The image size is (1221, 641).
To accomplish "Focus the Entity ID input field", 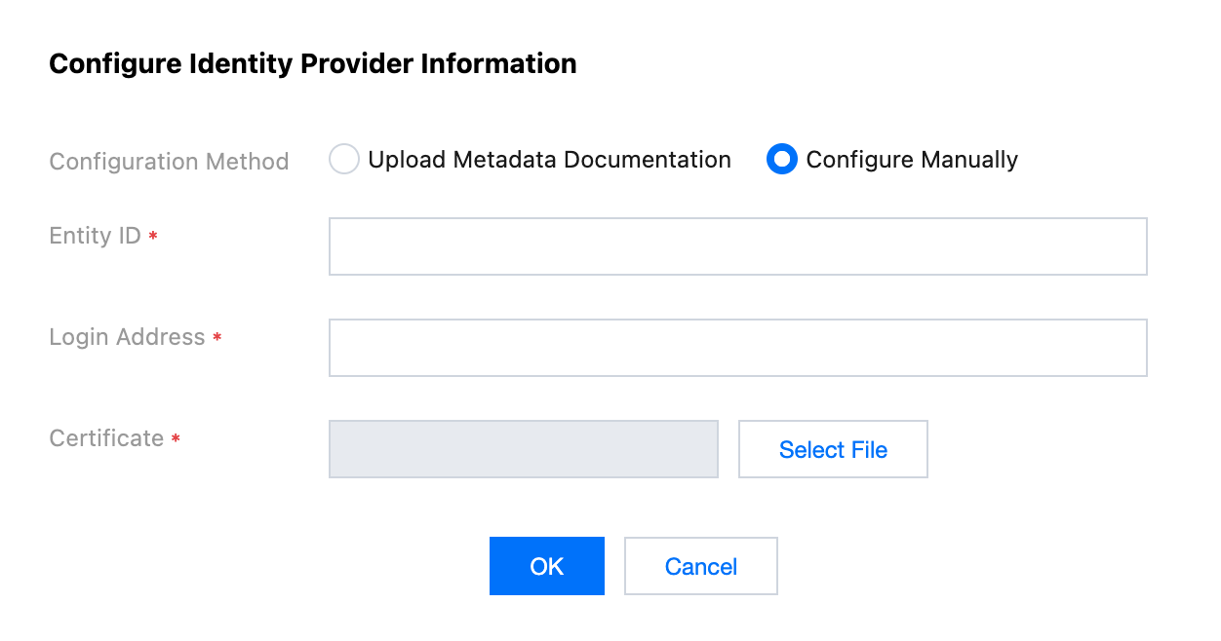I will (x=737, y=246).
